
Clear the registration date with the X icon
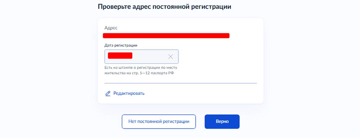pos(170,57)
